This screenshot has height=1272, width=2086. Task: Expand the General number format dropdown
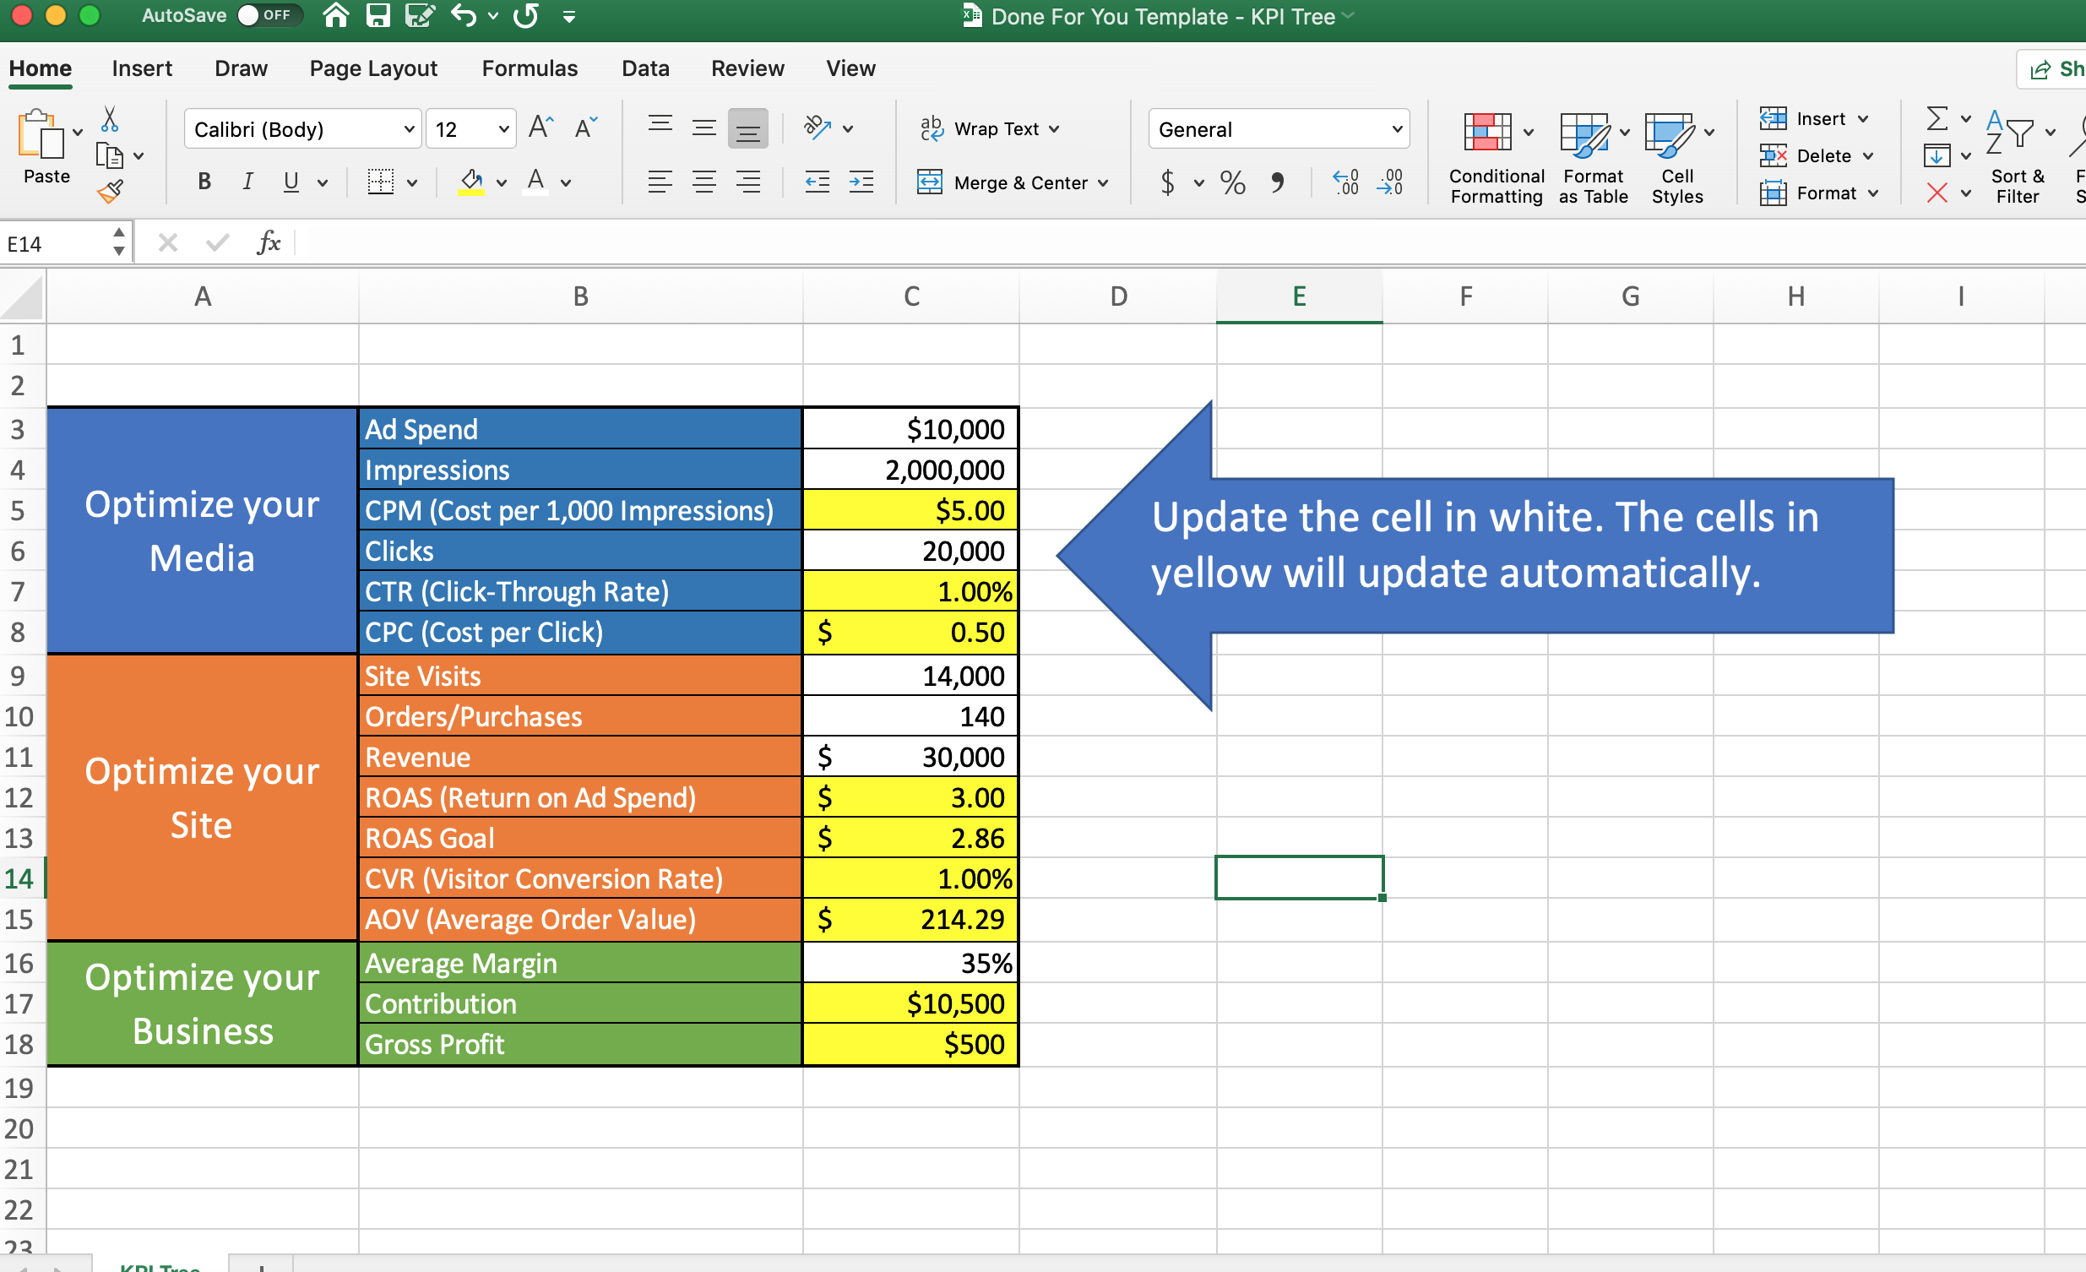pos(1396,129)
